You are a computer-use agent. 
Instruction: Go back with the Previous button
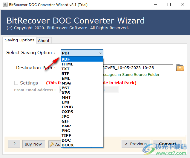136,144
